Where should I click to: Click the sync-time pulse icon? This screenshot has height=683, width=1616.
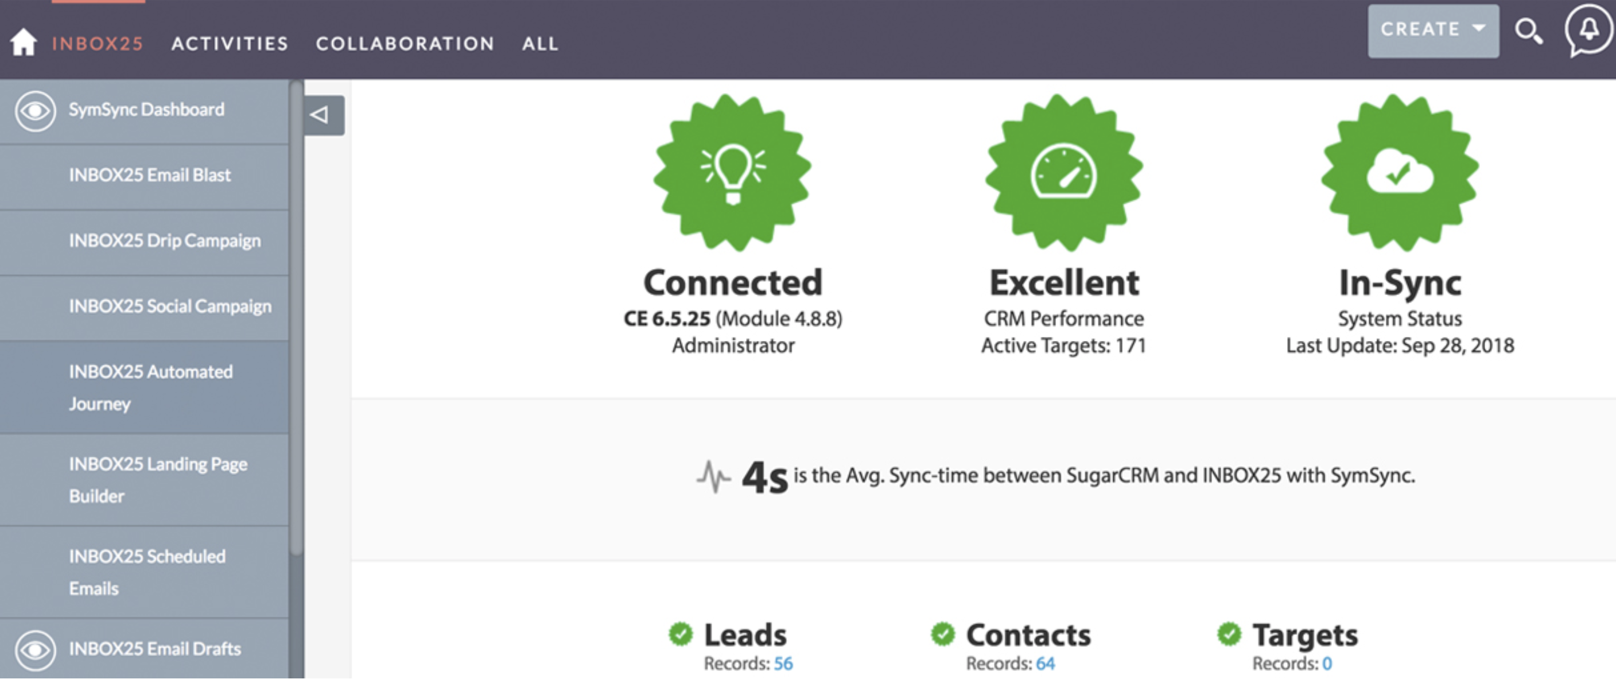point(713,478)
